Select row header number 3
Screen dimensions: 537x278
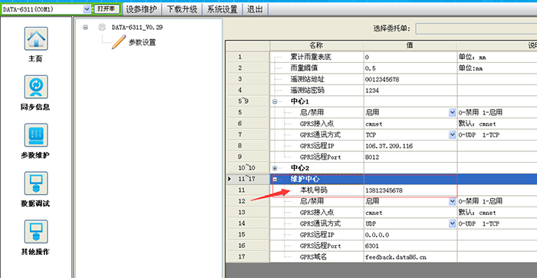point(248,80)
